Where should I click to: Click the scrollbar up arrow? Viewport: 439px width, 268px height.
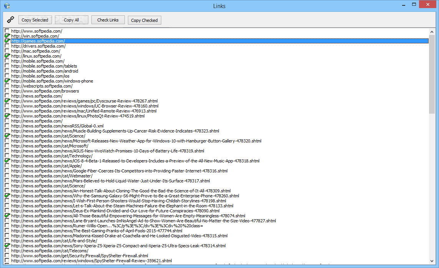coord(432,32)
